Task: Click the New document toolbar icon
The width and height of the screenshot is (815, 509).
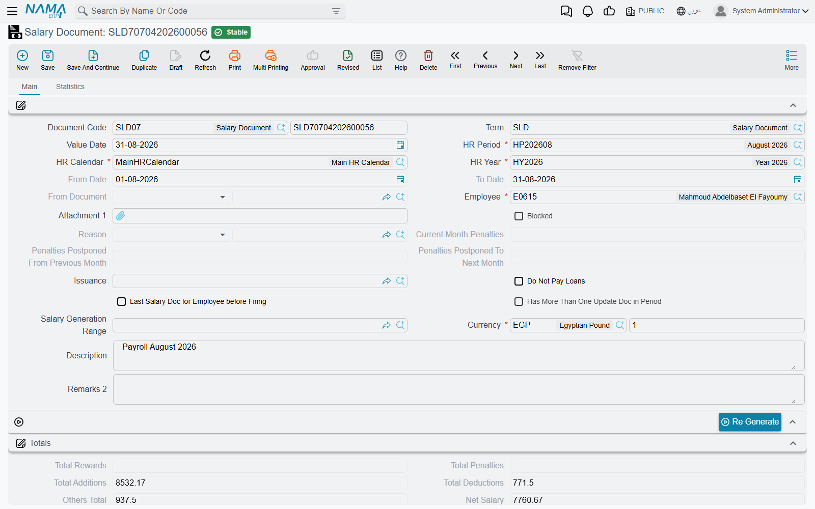Action: (x=22, y=60)
